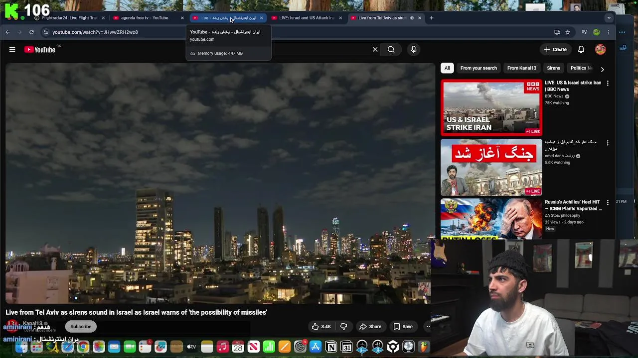
Task: Open Chrome's three-dot menu
Action: pos(609,32)
